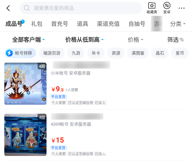Tap the back arrow icon
The height and width of the screenshot is (161, 193).
tap(8, 8)
